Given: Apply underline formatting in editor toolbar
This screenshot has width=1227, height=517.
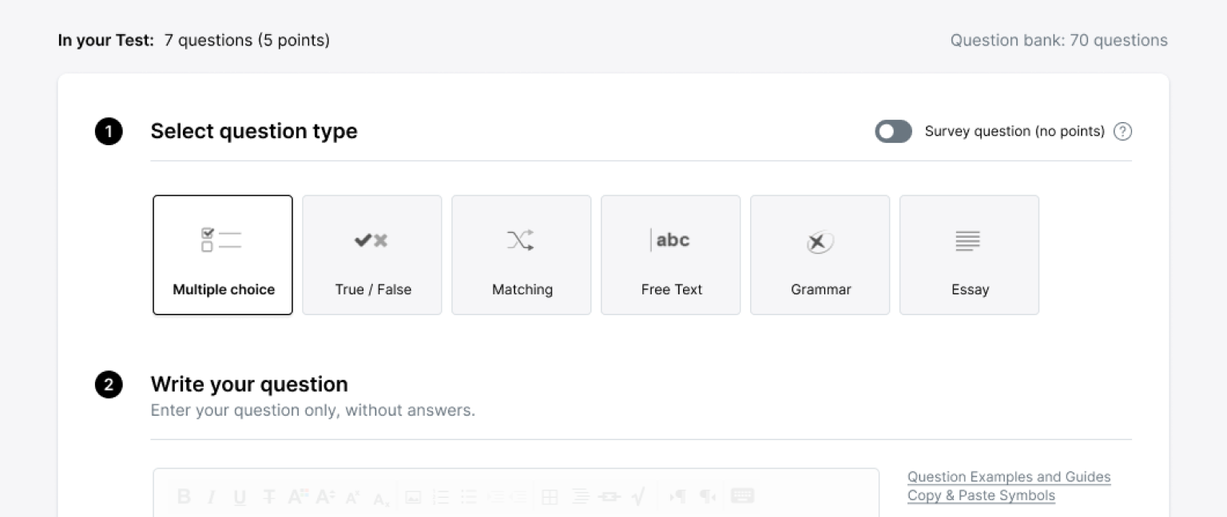Looking at the screenshot, I should 240,497.
